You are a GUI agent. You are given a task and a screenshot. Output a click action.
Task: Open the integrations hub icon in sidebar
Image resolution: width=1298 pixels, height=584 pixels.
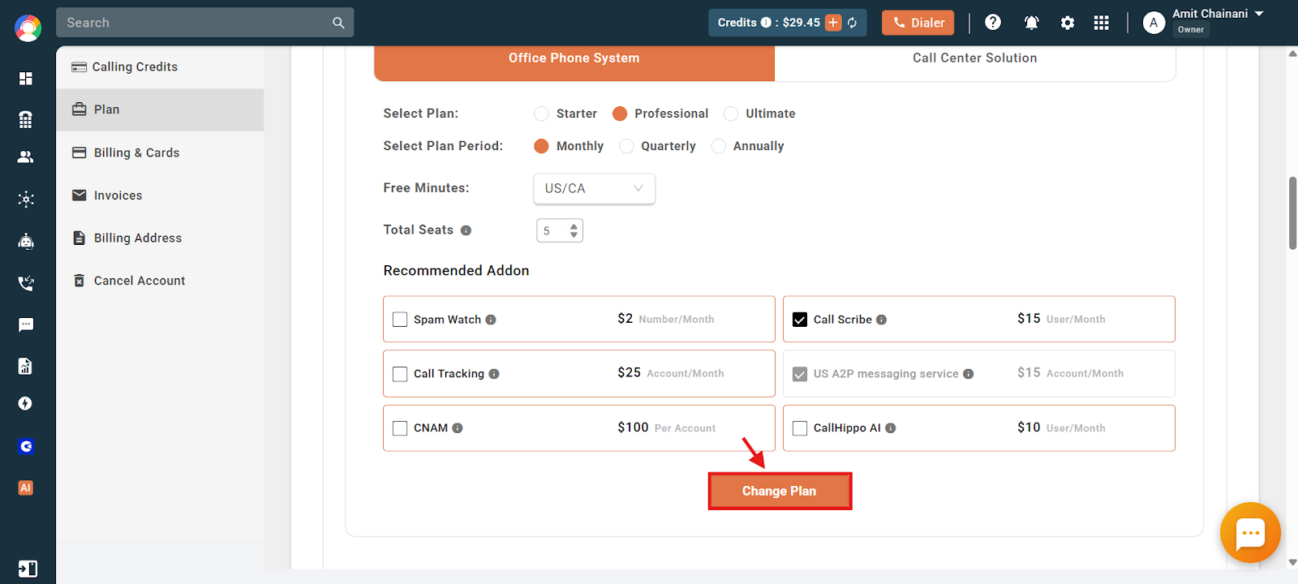coord(26,199)
